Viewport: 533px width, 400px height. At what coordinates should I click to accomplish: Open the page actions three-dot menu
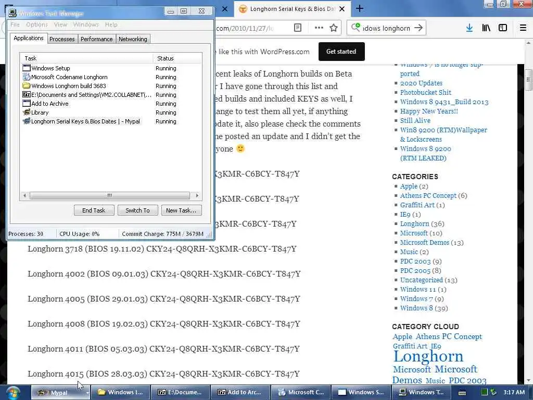[319, 28]
